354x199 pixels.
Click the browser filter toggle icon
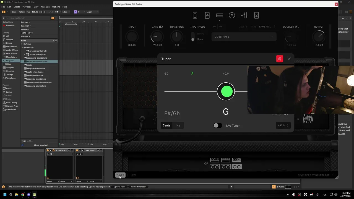[53, 18]
